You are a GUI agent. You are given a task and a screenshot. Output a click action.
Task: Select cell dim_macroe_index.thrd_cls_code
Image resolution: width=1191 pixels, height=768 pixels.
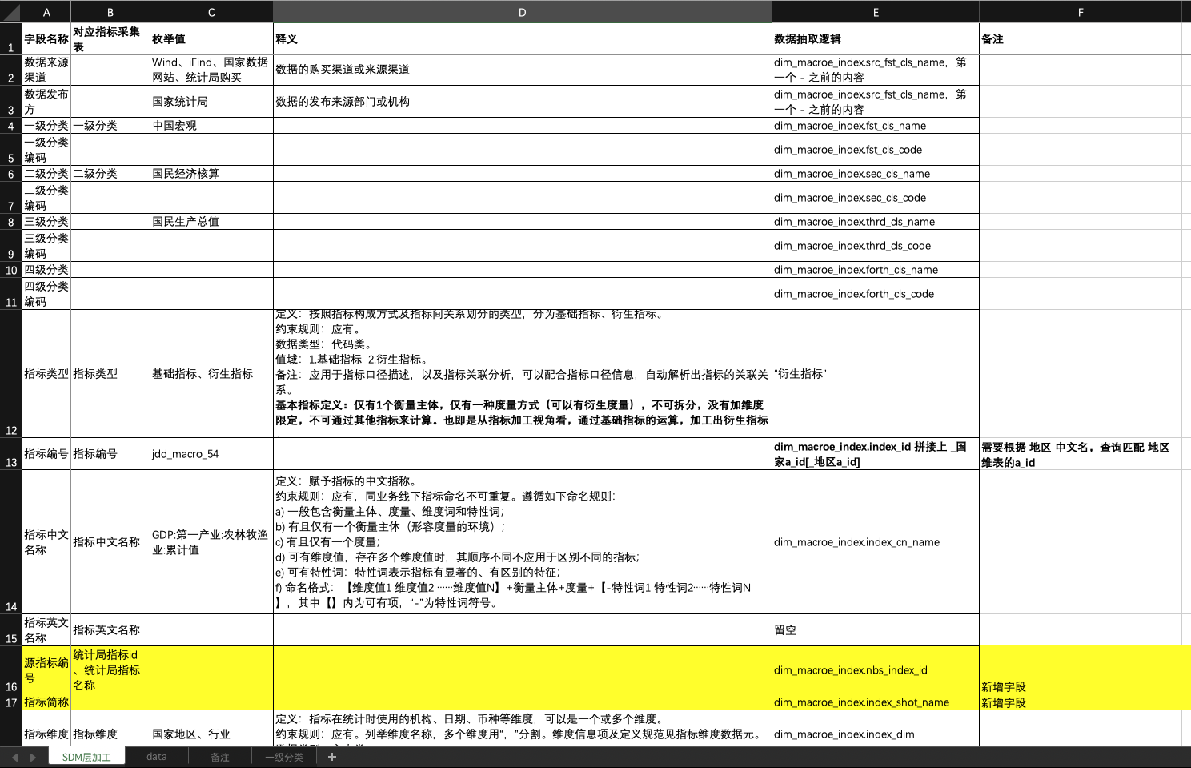pos(876,246)
